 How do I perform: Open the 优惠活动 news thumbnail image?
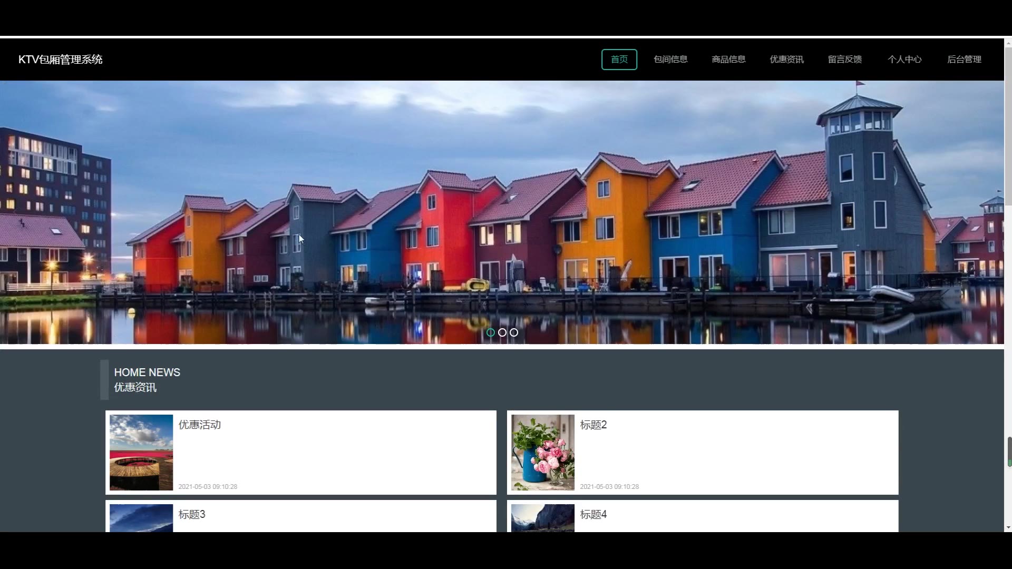click(141, 452)
